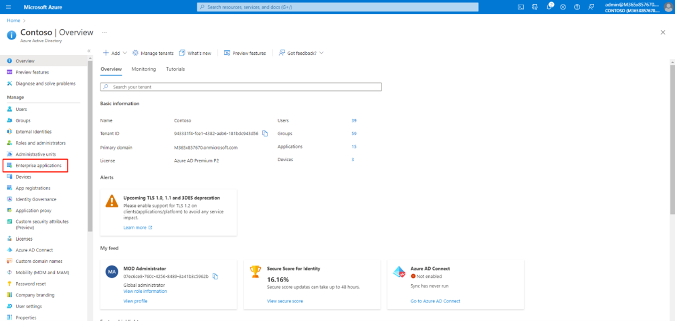This screenshot has width=675, height=321.
Task: Open Licenses in the sidebar
Action: click(x=24, y=239)
